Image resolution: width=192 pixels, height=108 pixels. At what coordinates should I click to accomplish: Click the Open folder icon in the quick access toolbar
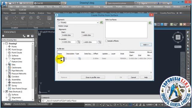14,3
